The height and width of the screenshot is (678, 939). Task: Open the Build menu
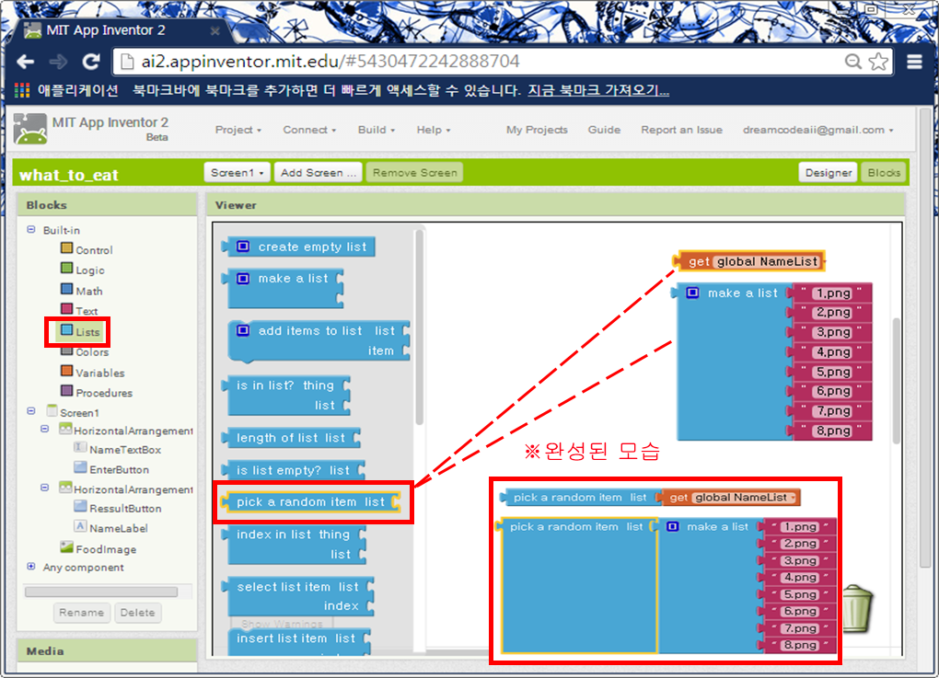click(x=377, y=130)
